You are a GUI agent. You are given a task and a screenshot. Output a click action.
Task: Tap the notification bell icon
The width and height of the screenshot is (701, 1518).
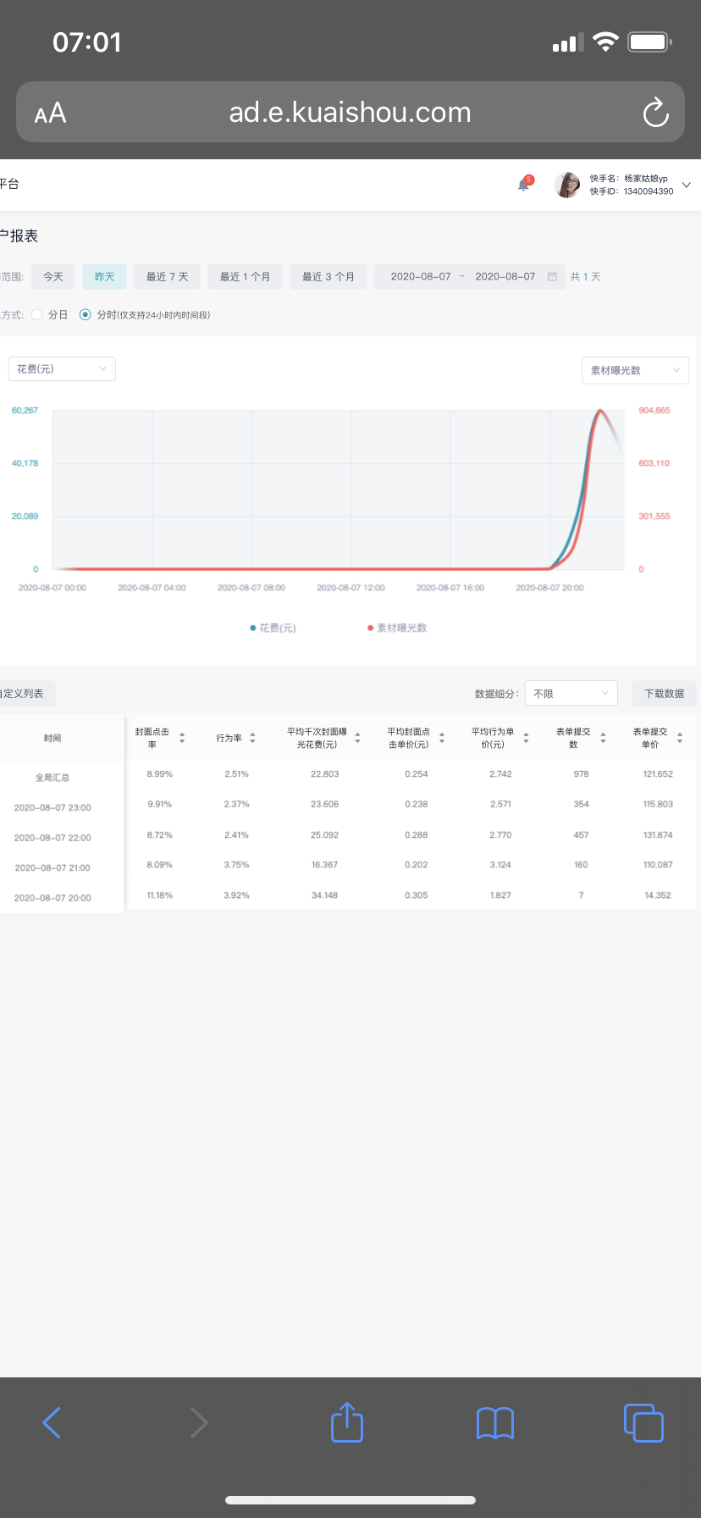coord(524,185)
